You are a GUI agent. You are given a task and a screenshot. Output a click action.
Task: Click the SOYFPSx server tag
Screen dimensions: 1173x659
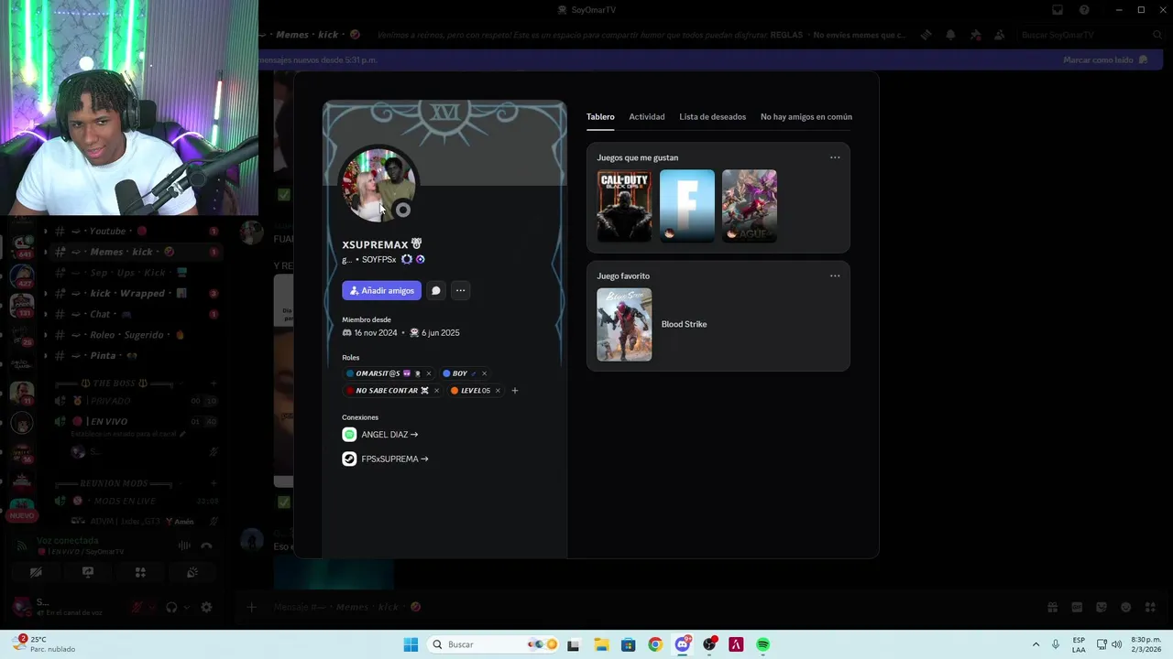click(378, 260)
